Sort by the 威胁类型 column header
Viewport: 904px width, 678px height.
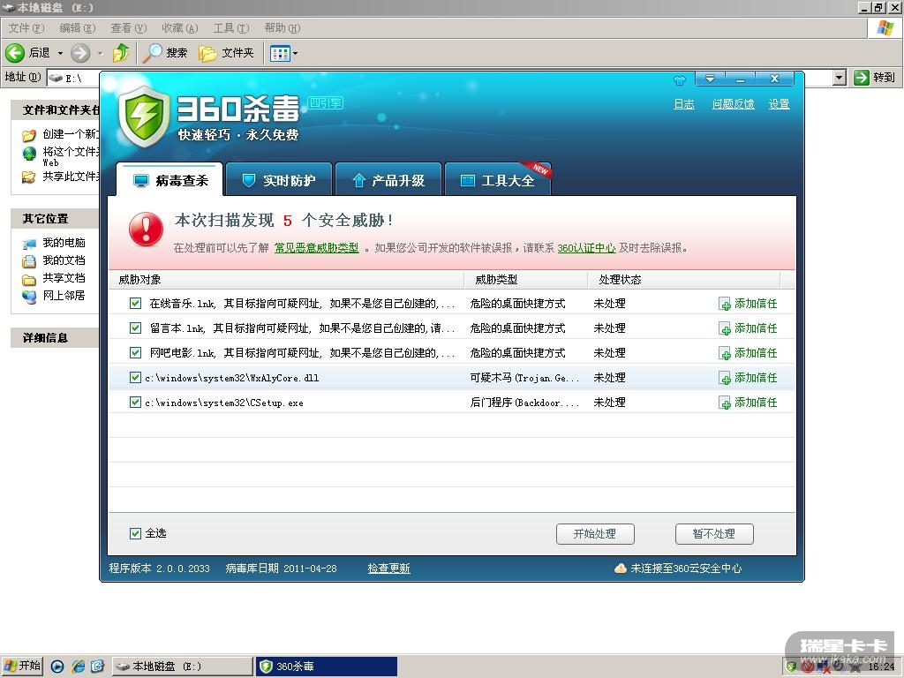point(526,280)
